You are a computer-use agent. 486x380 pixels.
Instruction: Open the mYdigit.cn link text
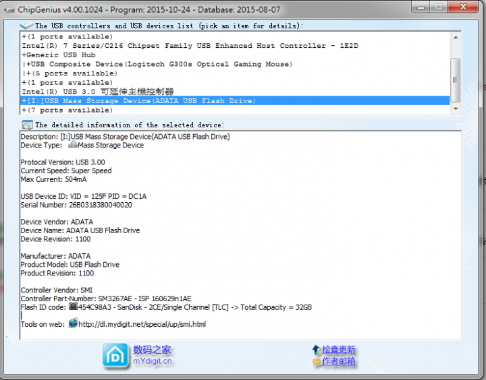[x=152, y=361]
